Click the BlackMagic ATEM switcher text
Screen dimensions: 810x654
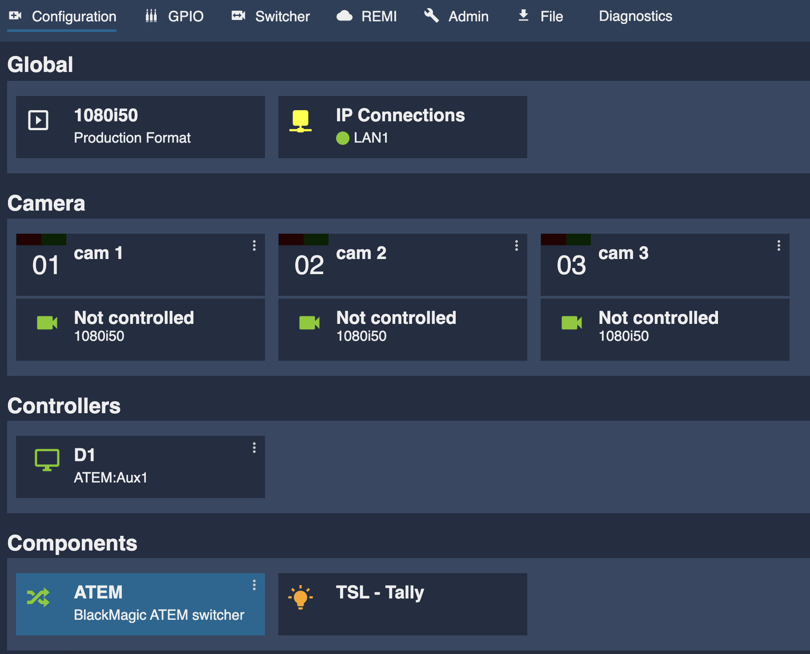(x=159, y=615)
